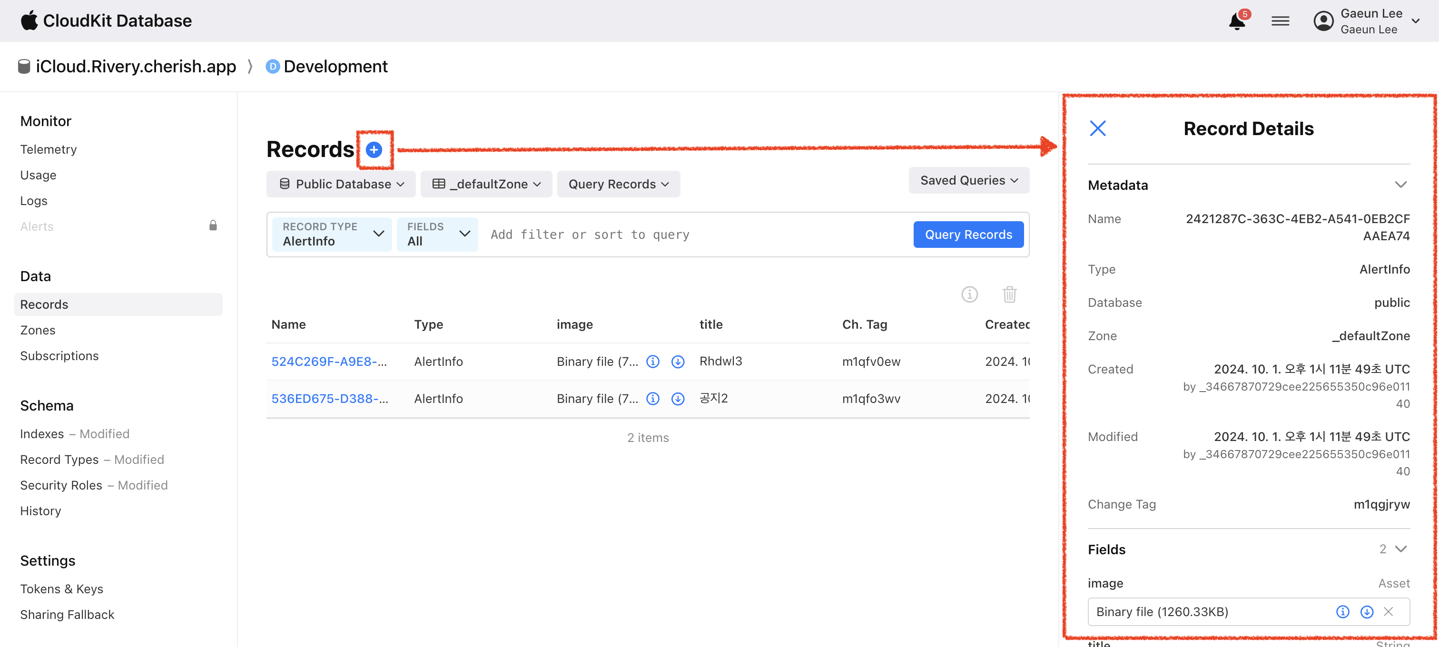Click the m1qfo3wv change tag cell
This screenshot has height=647, width=1439.
click(x=871, y=399)
